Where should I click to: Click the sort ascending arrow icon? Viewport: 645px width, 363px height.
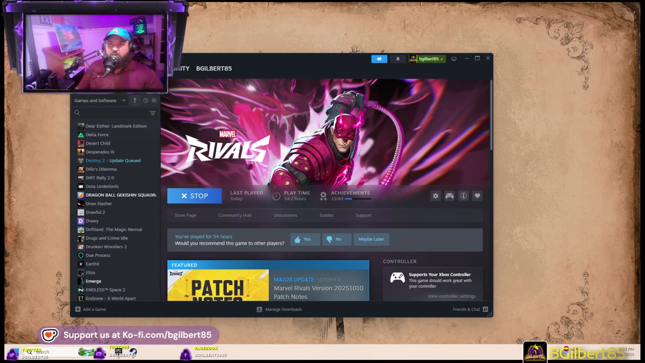135,100
